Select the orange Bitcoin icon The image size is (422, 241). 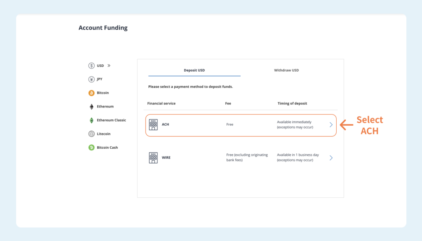(91, 93)
